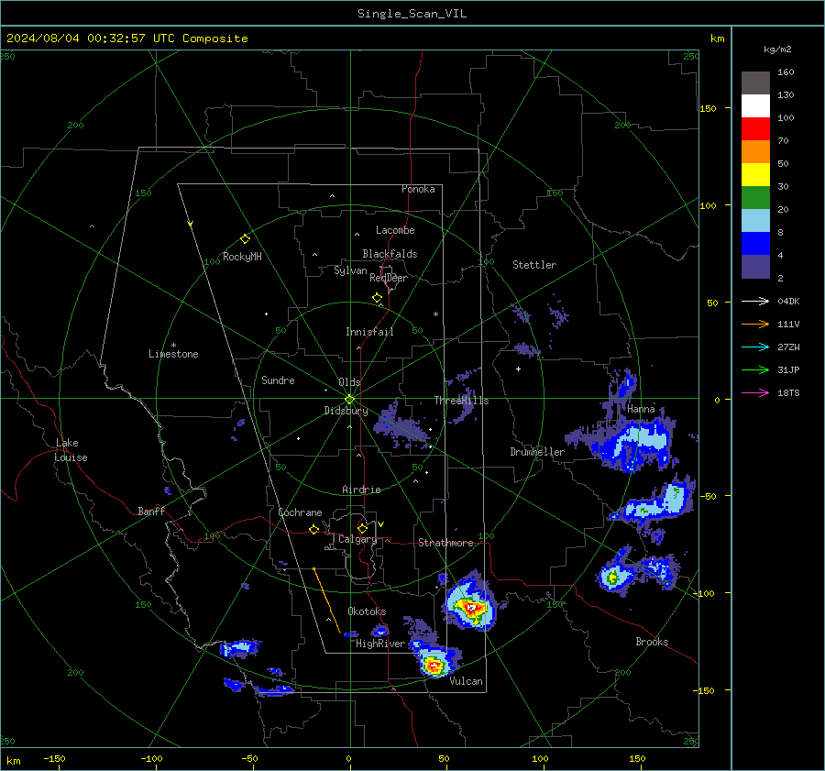Image resolution: width=825 pixels, height=771 pixels.
Task: Click the Sylvan label on map
Action: 350,271
